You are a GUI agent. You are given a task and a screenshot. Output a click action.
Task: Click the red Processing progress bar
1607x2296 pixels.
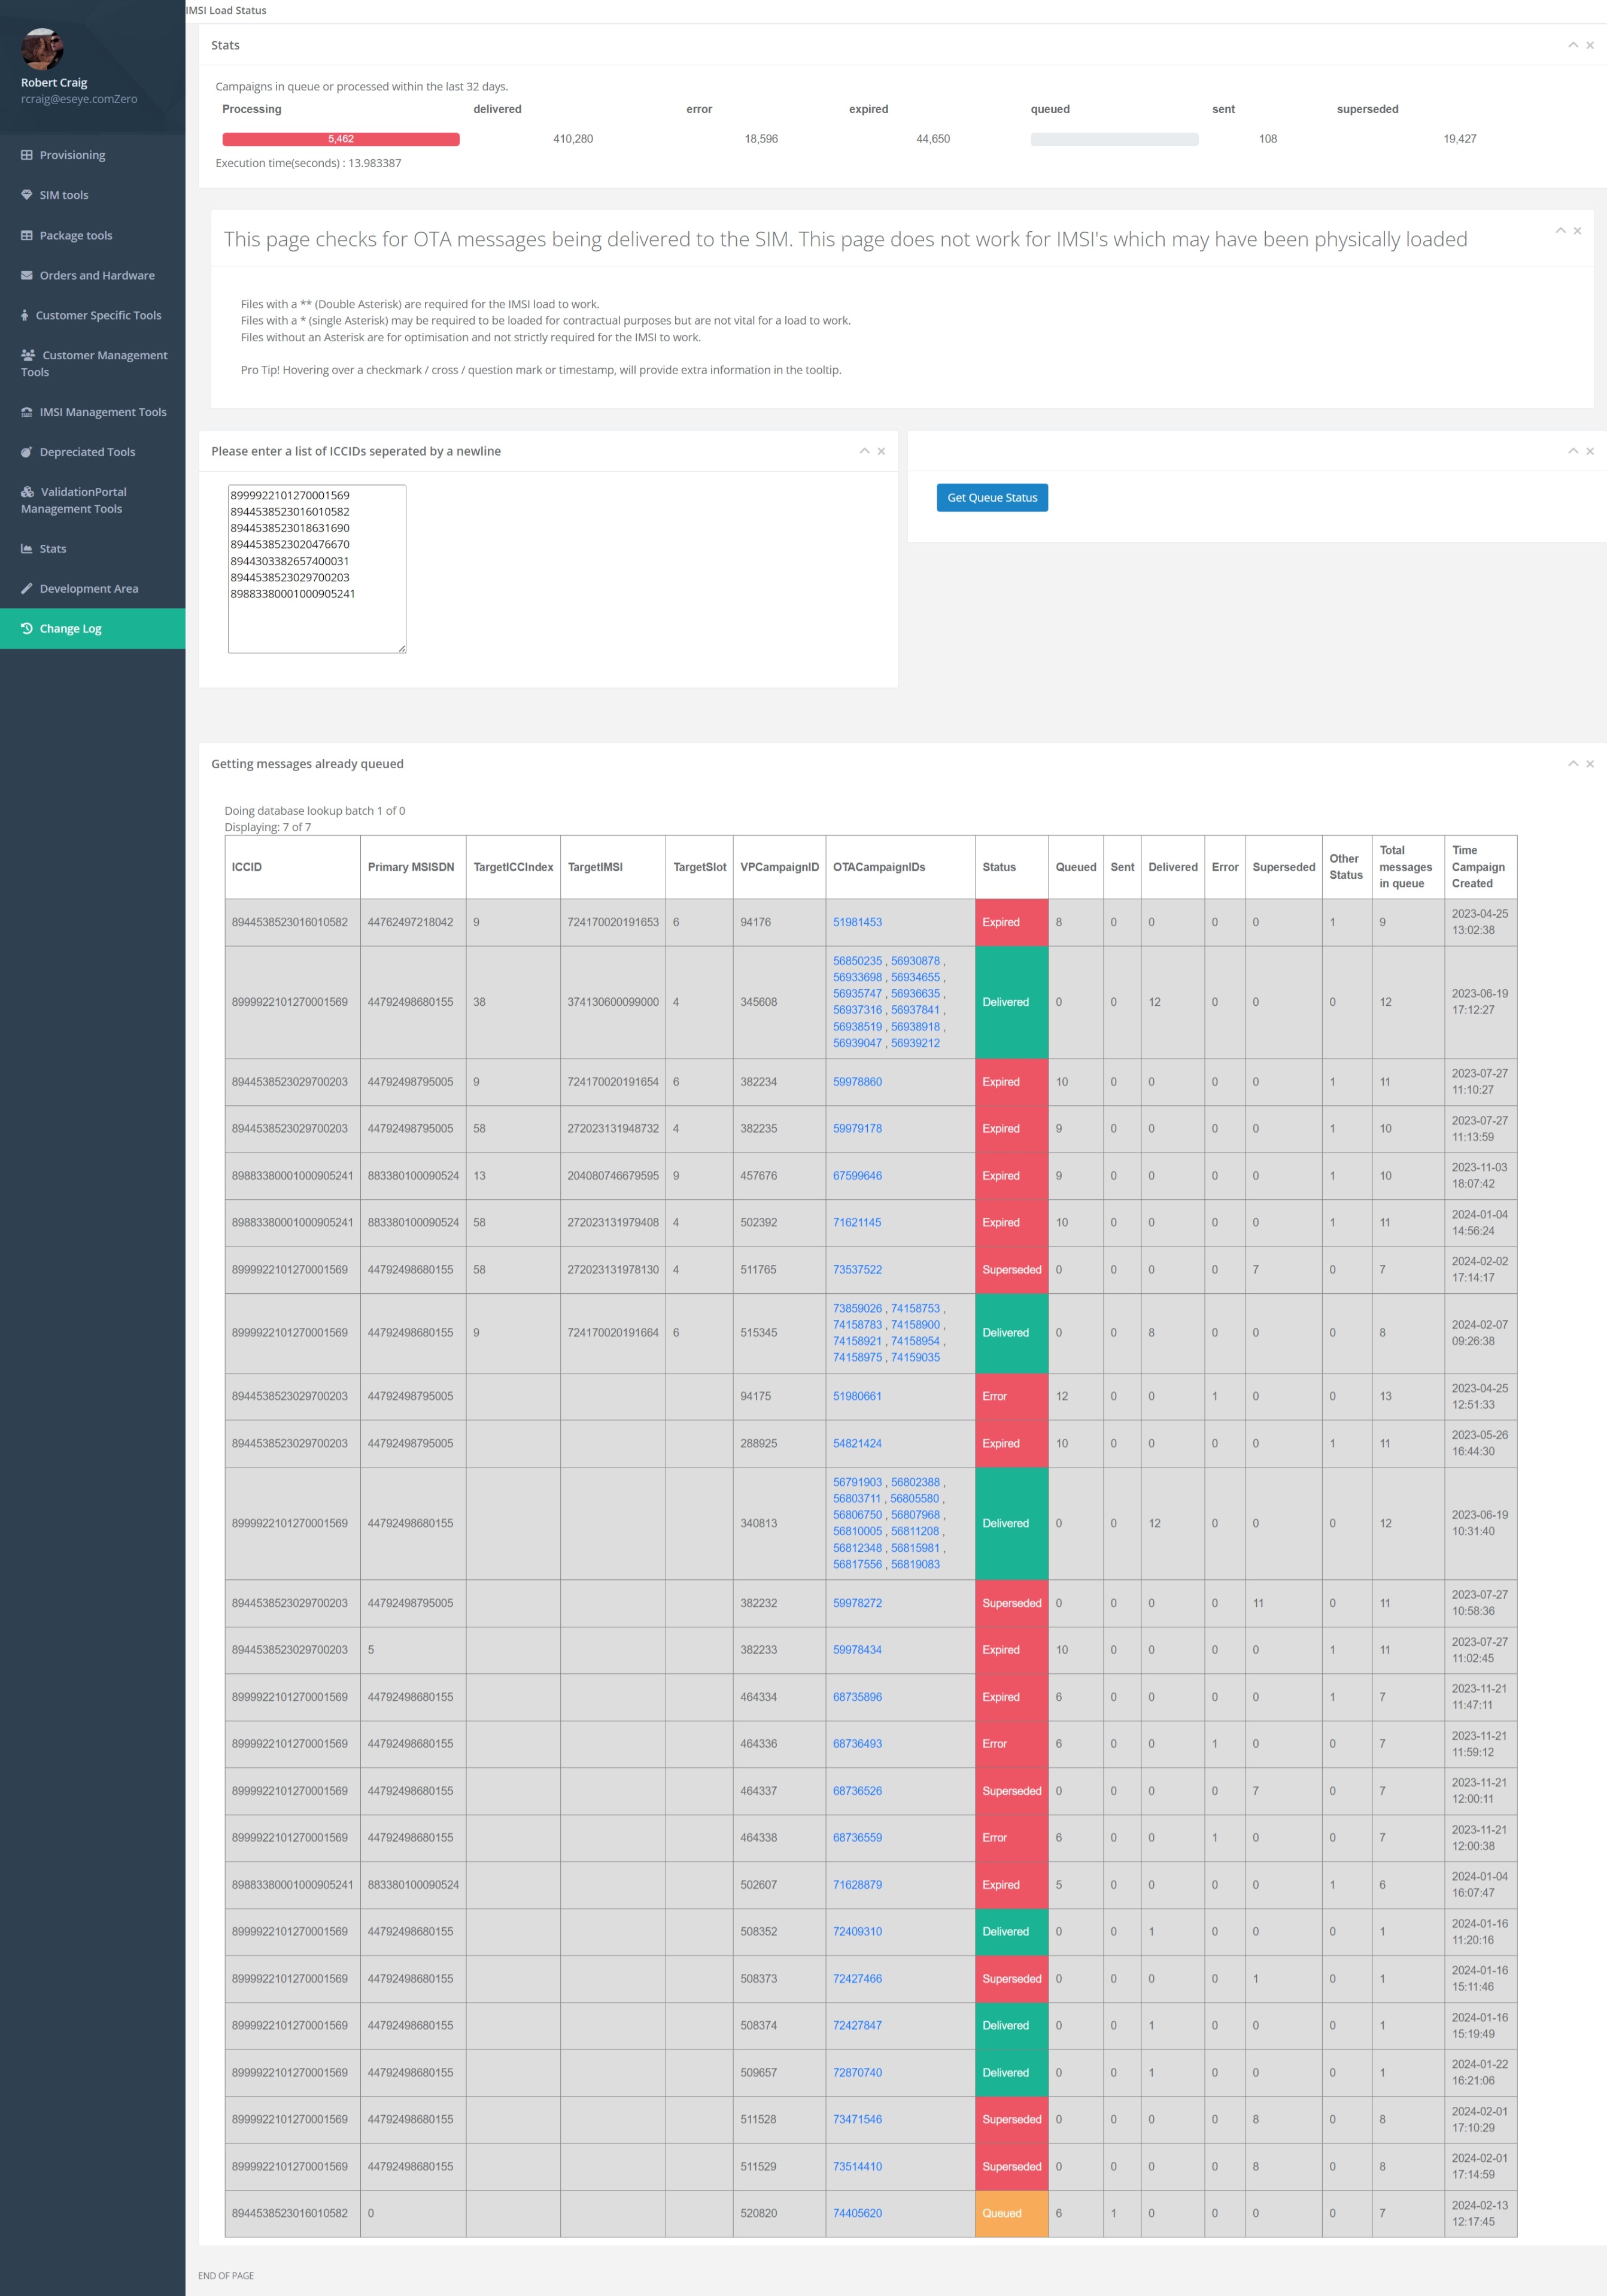(340, 139)
